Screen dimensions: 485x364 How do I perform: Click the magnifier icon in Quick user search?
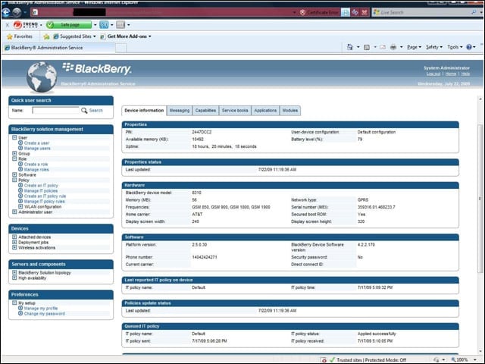pyautogui.click(x=84, y=111)
